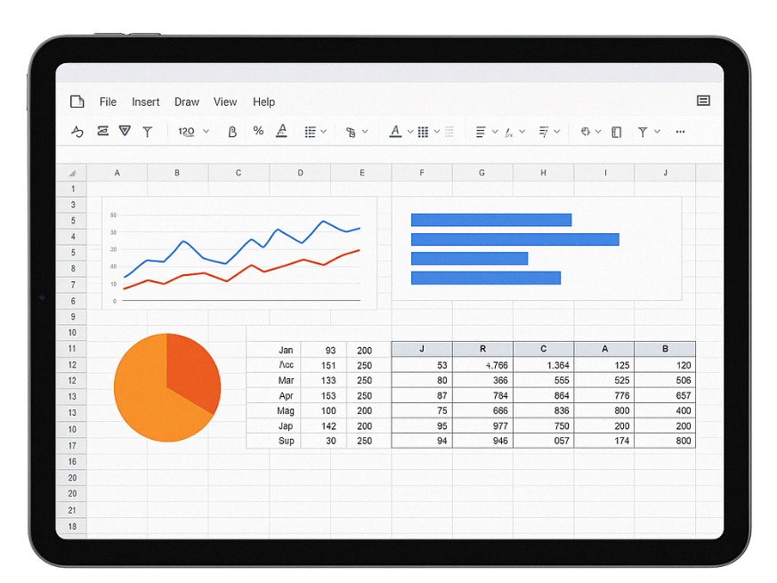This screenshot has width=777, height=583.
Task: Click the downward triangle toolbar icon
Action: coord(125,131)
